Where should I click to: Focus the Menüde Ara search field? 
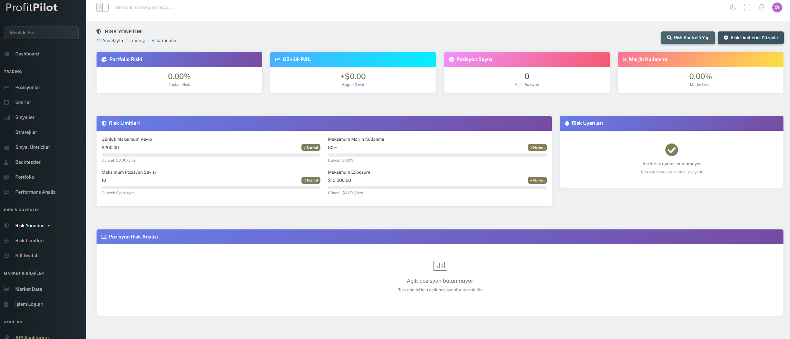click(41, 33)
